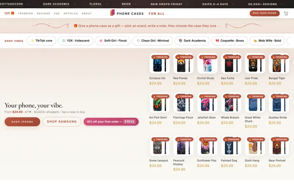Select the TikTok core vibe chip
Image resolution: width=294 pixels, height=184 pixels.
click(x=42, y=41)
